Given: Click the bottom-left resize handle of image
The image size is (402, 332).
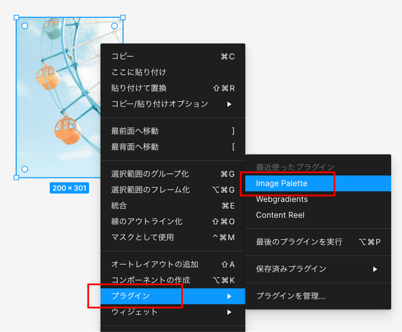Looking at the screenshot, I should click(17, 178).
